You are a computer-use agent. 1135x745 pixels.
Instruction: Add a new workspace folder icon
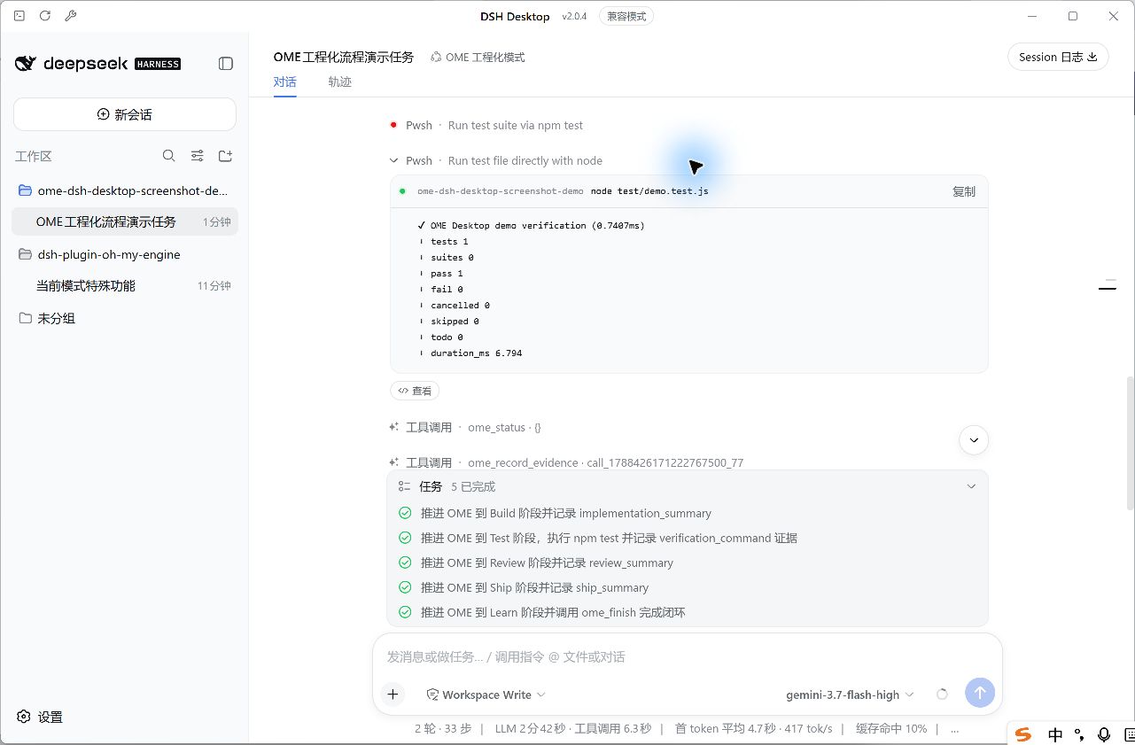(226, 156)
